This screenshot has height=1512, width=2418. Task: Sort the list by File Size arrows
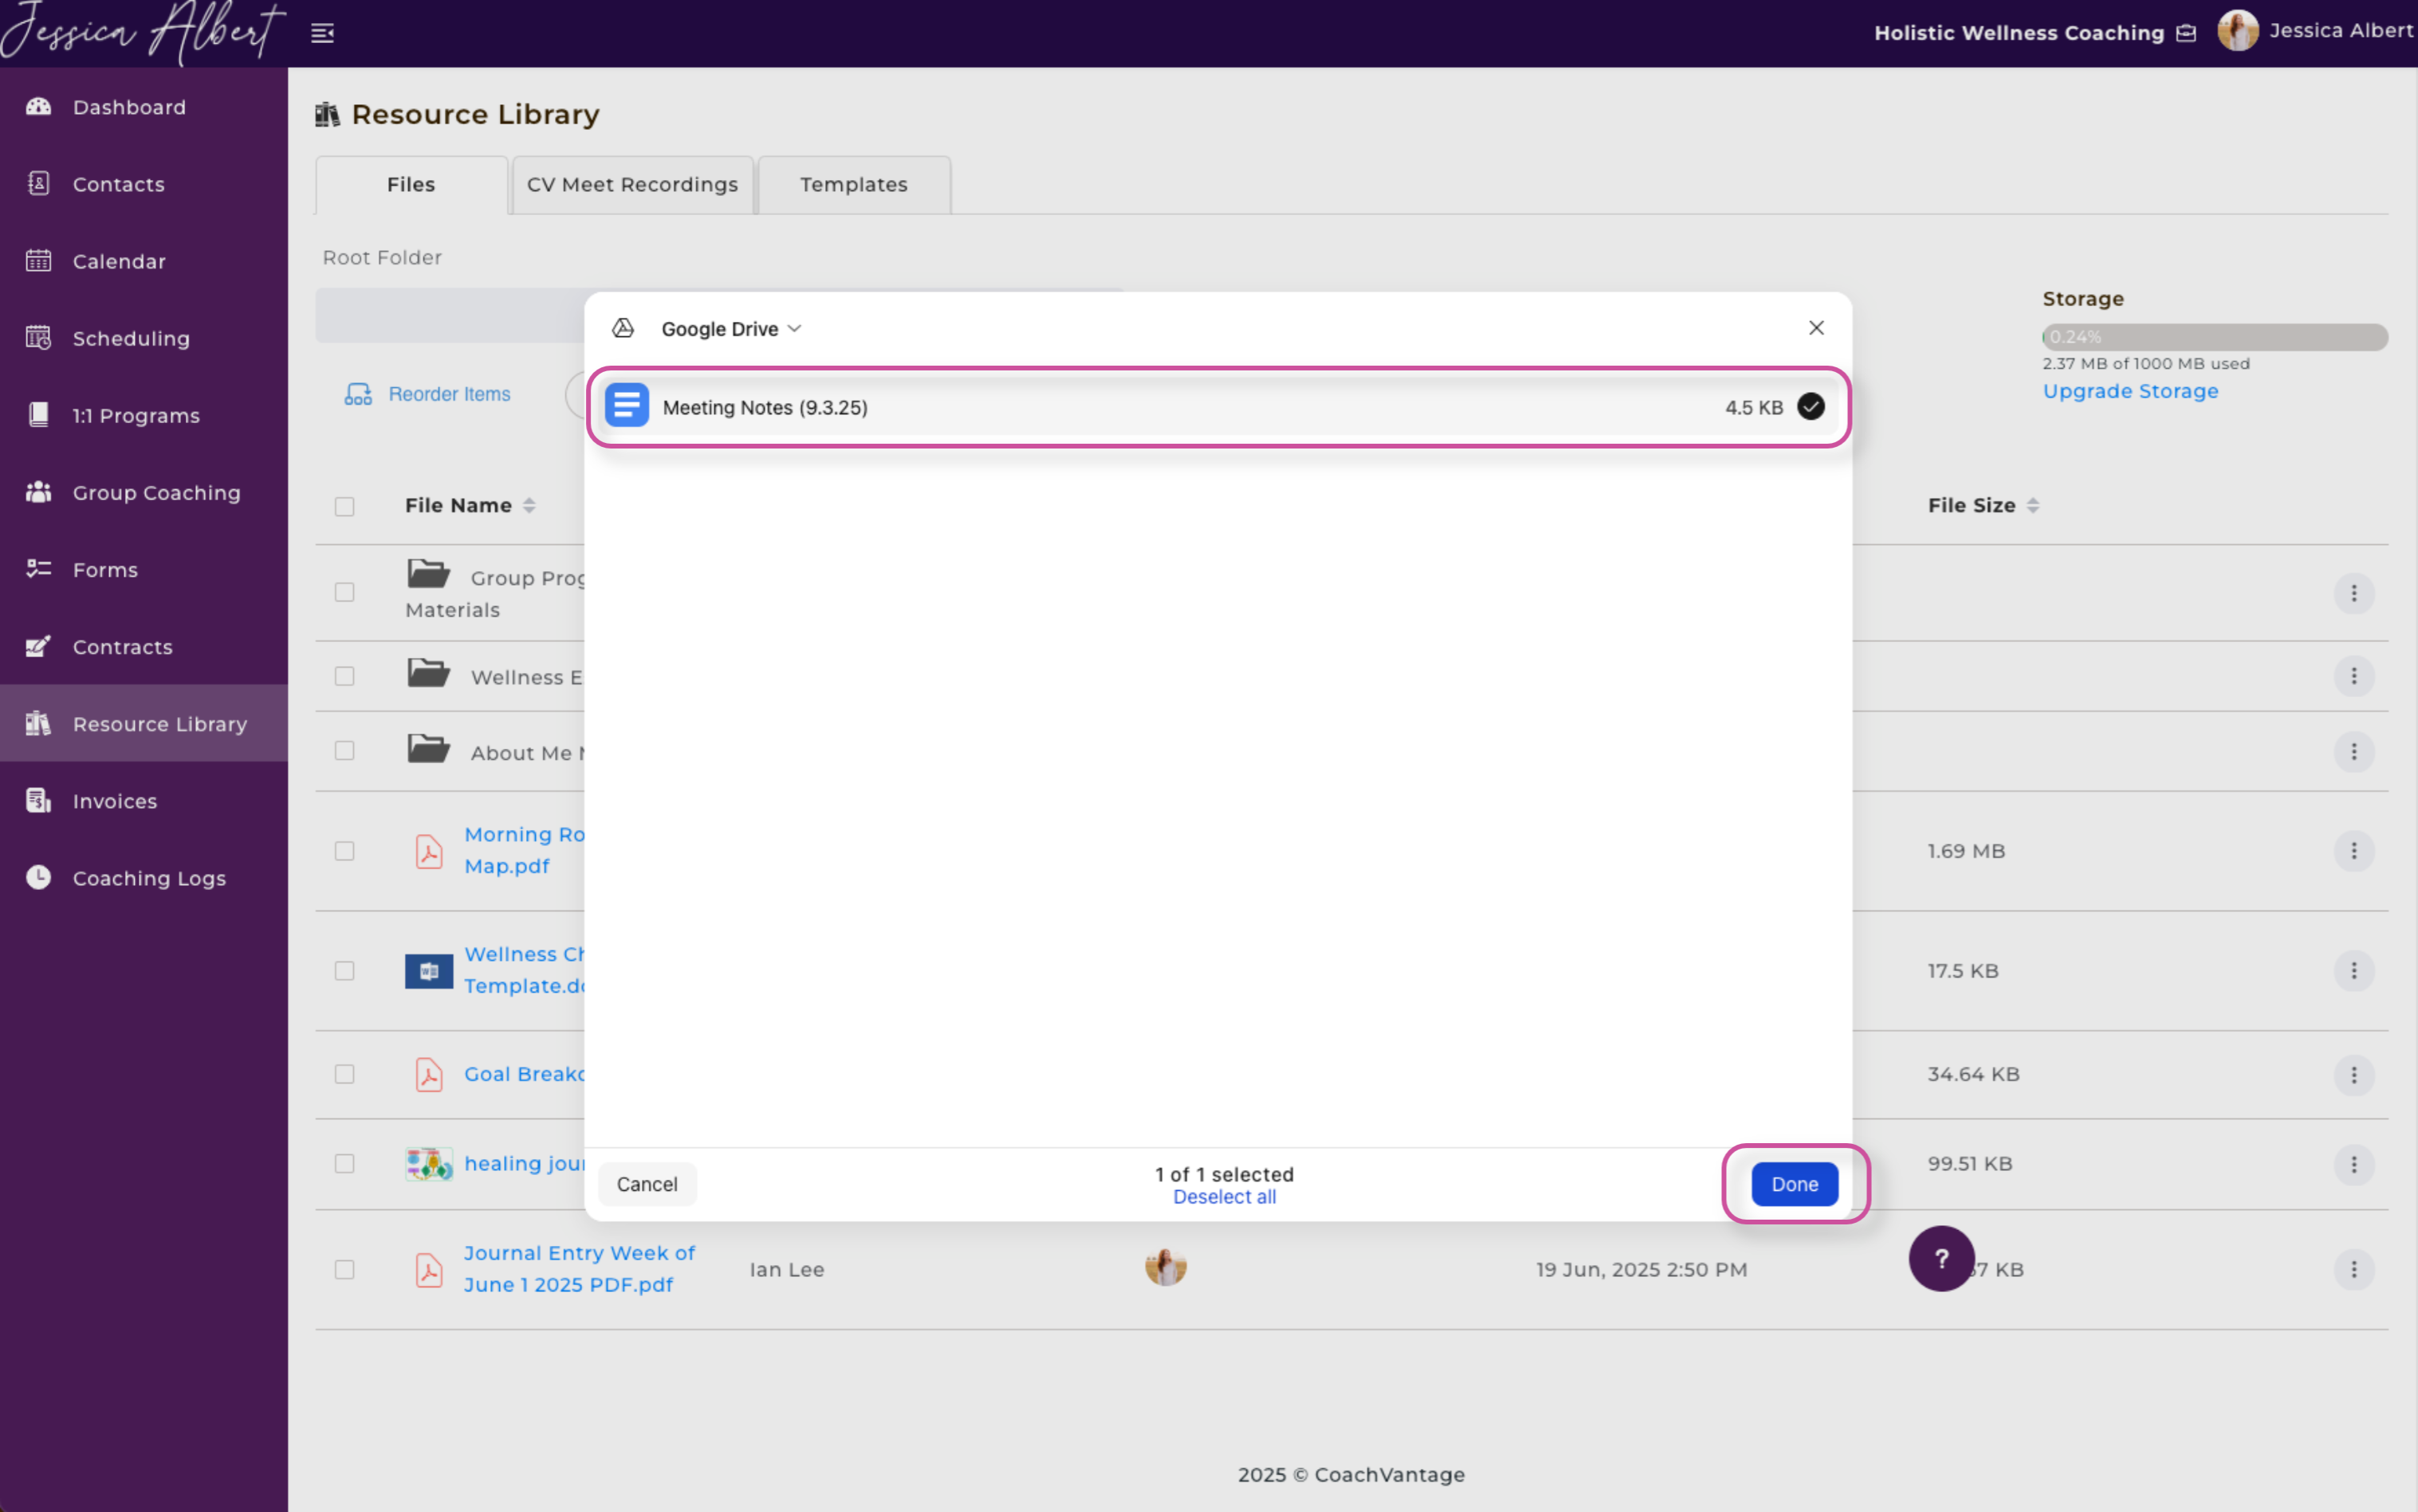2033,506
